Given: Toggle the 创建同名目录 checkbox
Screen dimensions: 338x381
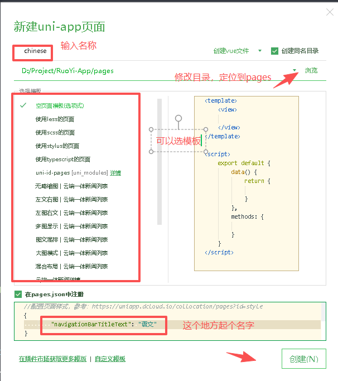Looking at the screenshot, I should pyautogui.click(x=274, y=51).
